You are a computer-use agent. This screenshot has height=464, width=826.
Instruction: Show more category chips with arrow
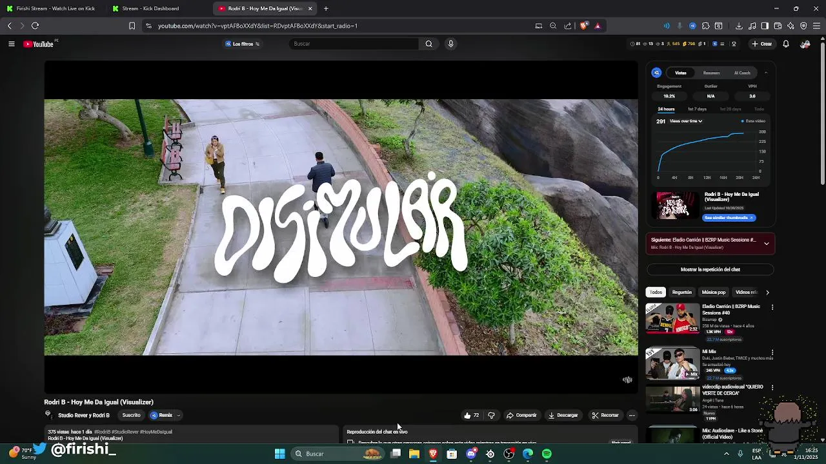[767, 293]
